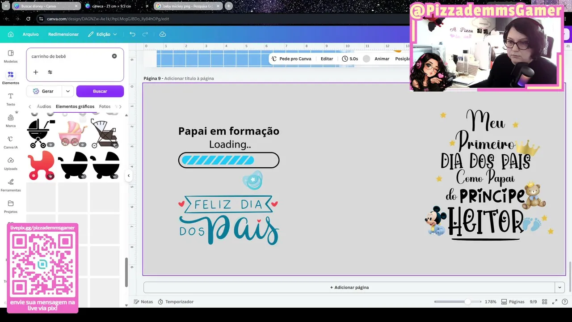Image resolution: width=572 pixels, height=322 pixels.
Task: Select the loading progress bar graphic
Action: 229,160
